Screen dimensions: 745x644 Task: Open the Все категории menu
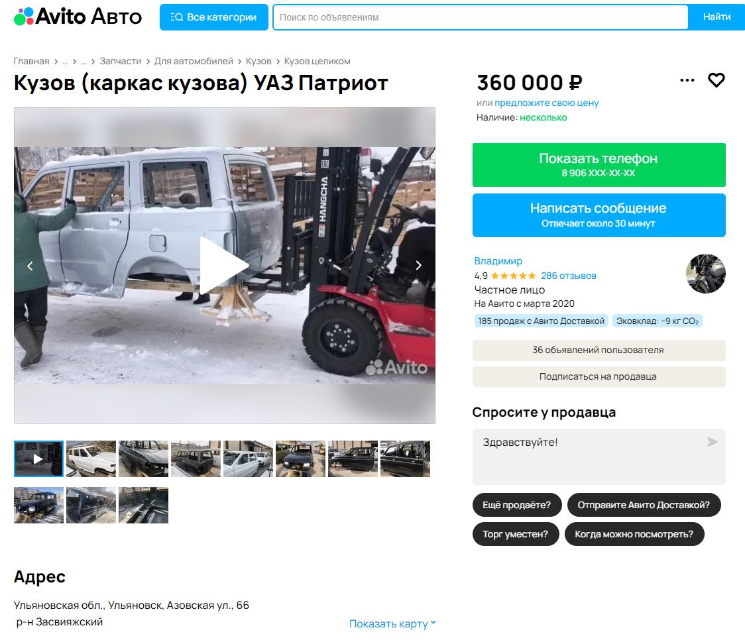pyautogui.click(x=214, y=17)
